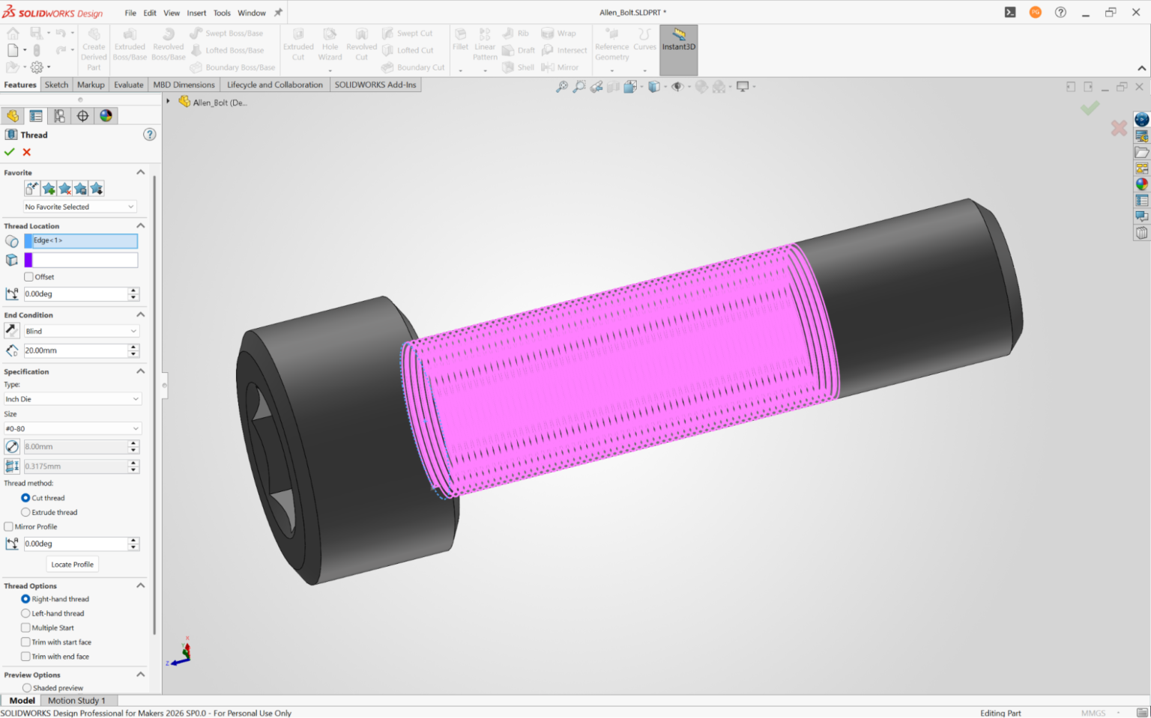Select the Shaded preview radio button
Image resolution: width=1151 pixels, height=718 pixels.
pyautogui.click(x=27, y=687)
